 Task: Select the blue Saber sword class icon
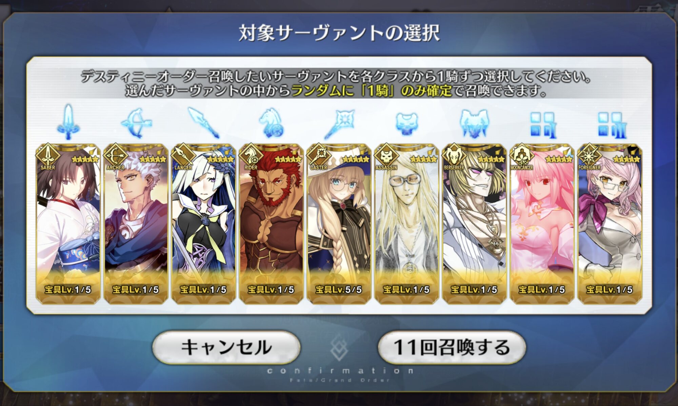(x=68, y=122)
